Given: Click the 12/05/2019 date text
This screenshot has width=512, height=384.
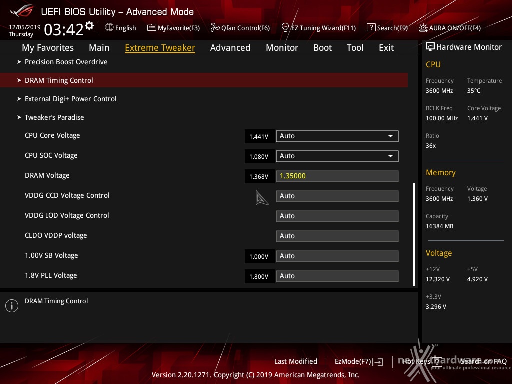Looking at the screenshot, I should click(25, 27).
